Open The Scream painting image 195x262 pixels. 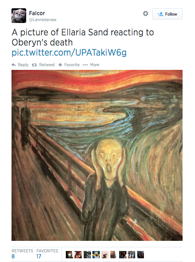(x=97, y=155)
